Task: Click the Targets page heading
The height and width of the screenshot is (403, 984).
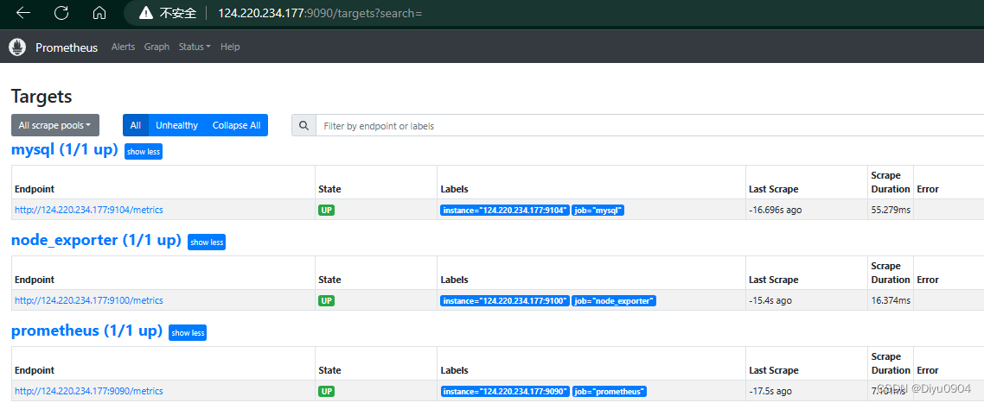Action: (42, 97)
